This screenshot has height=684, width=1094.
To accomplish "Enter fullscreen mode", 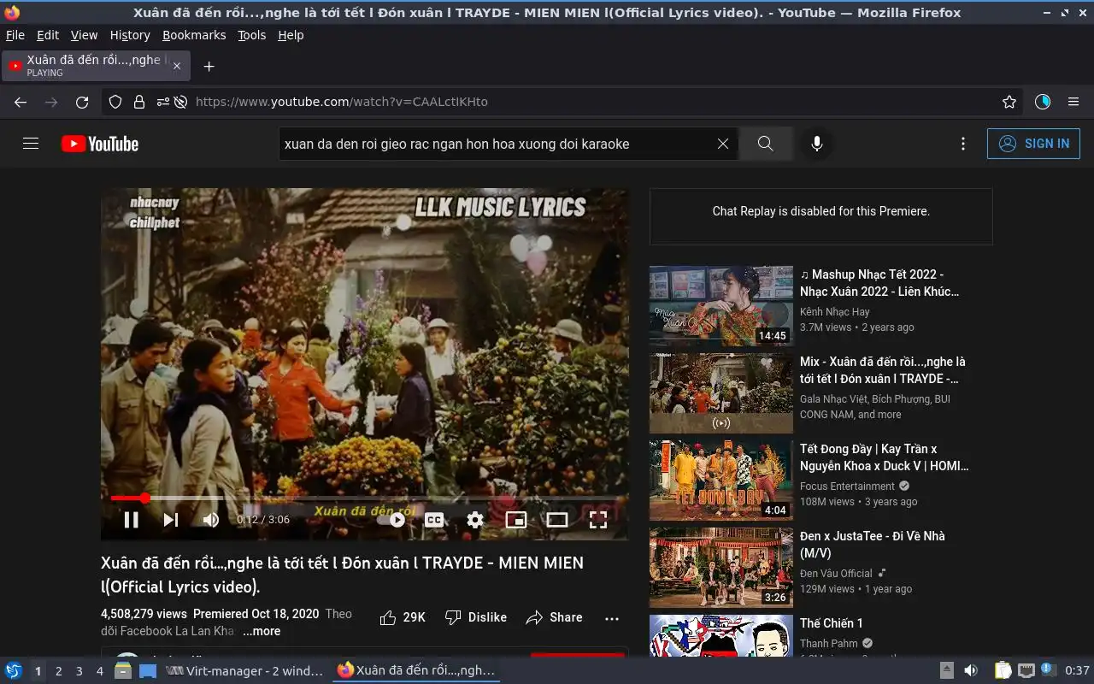I will 598,519.
